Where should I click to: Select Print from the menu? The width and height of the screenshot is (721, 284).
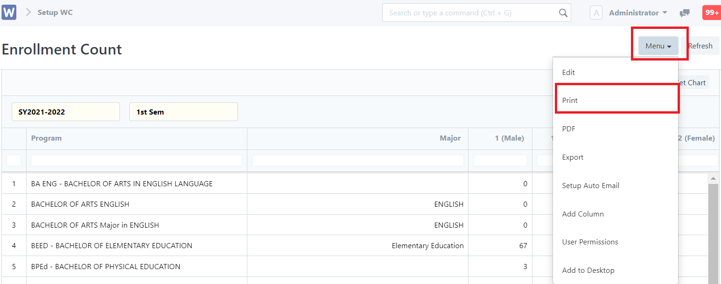pos(570,100)
